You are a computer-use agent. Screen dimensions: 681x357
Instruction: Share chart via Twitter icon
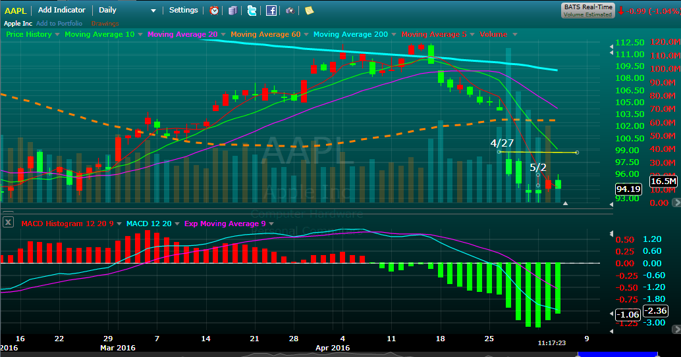click(252, 11)
